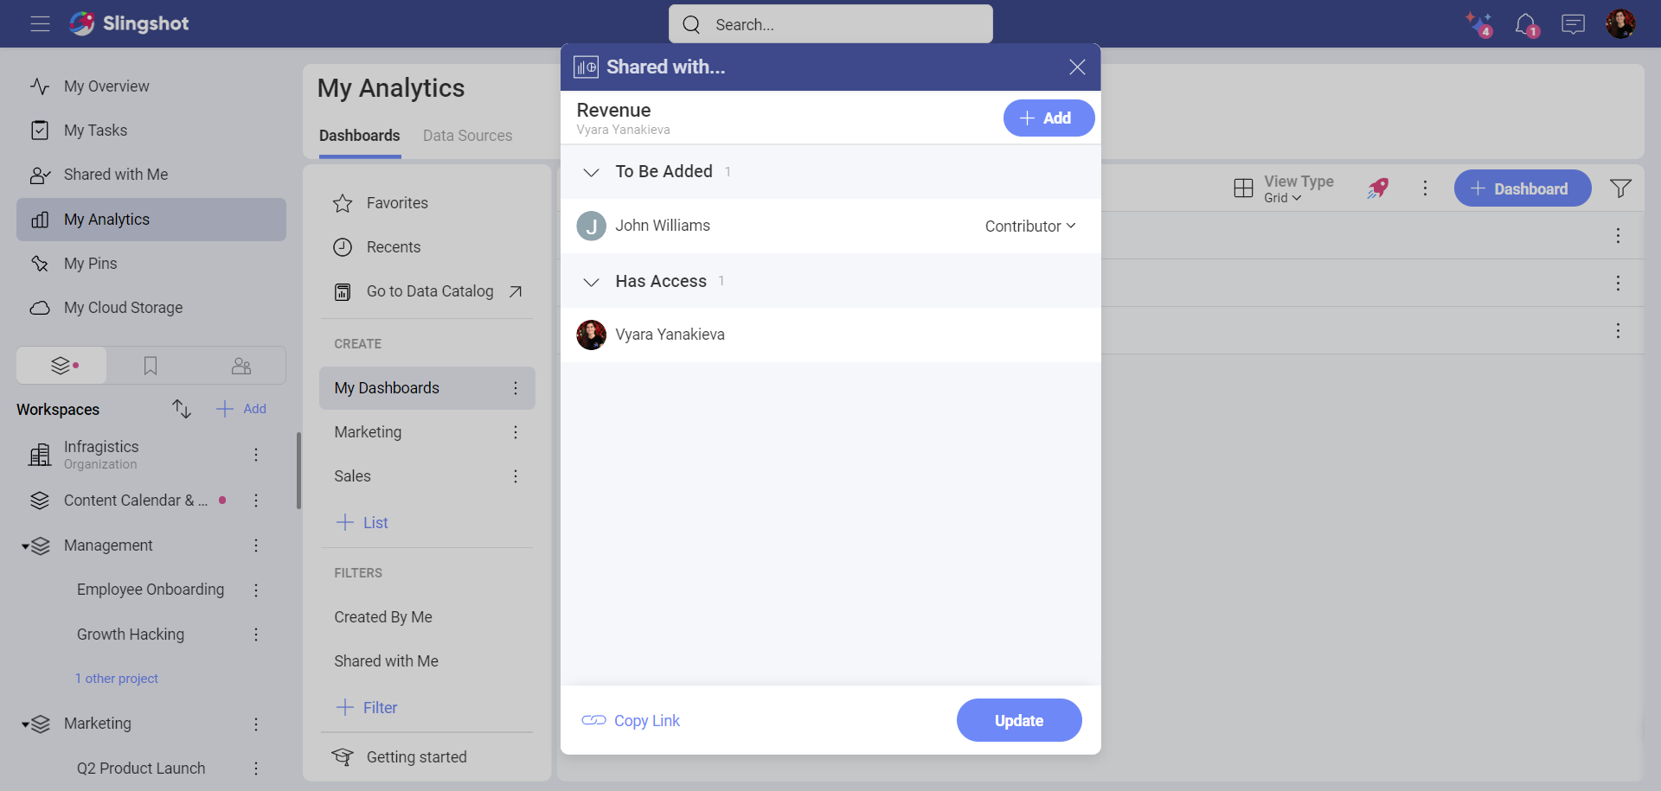Add a new workspace
1661x791 pixels.
point(241,409)
